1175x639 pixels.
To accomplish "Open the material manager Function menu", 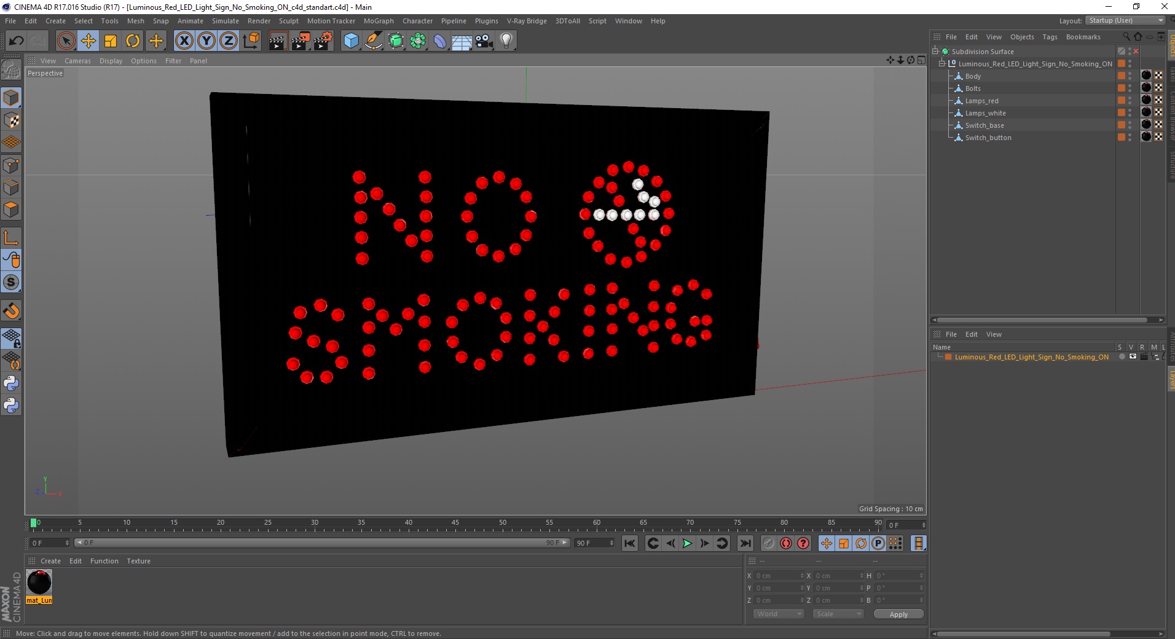I will [x=104, y=561].
